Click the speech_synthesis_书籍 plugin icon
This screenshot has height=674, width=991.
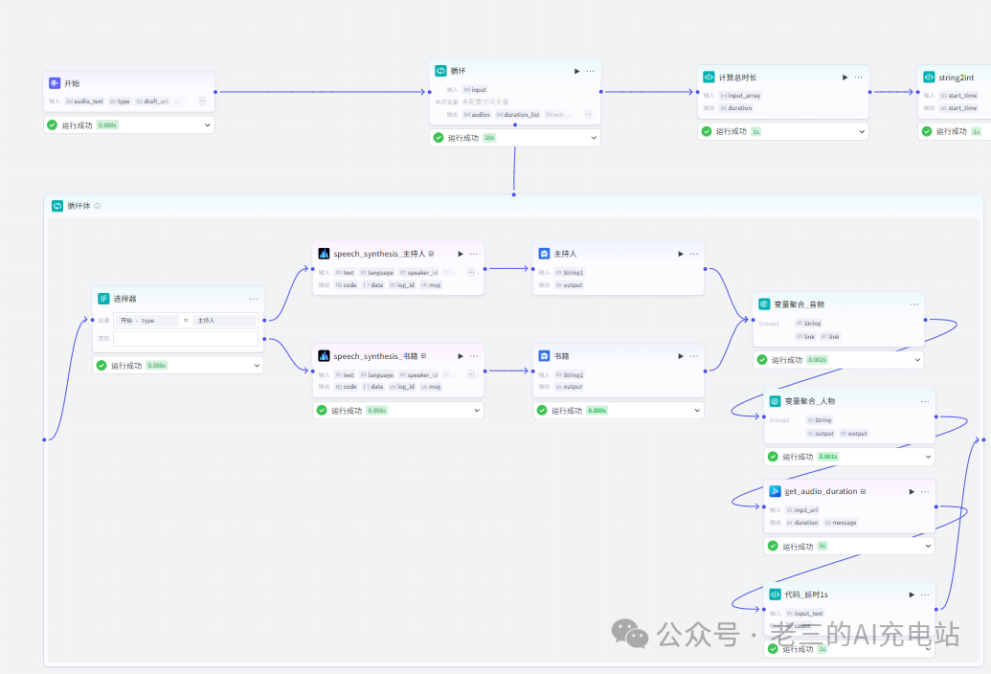point(324,355)
